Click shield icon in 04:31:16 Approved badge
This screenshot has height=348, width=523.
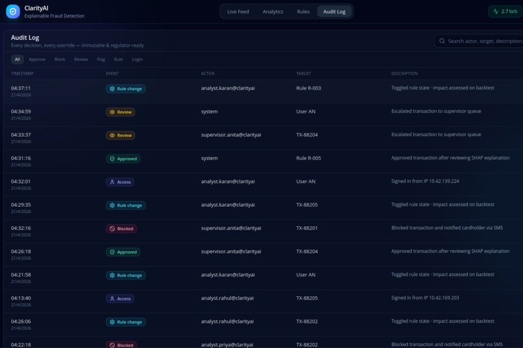click(x=112, y=159)
